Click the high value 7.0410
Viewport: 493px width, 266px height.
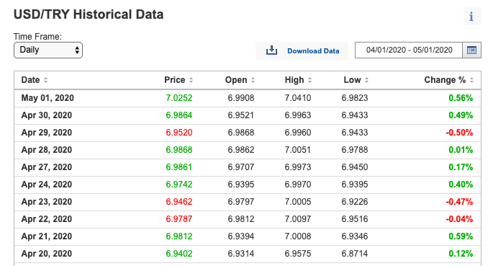(298, 98)
